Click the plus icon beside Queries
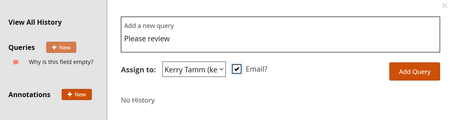This screenshot has height=120, width=451. (54, 48)
